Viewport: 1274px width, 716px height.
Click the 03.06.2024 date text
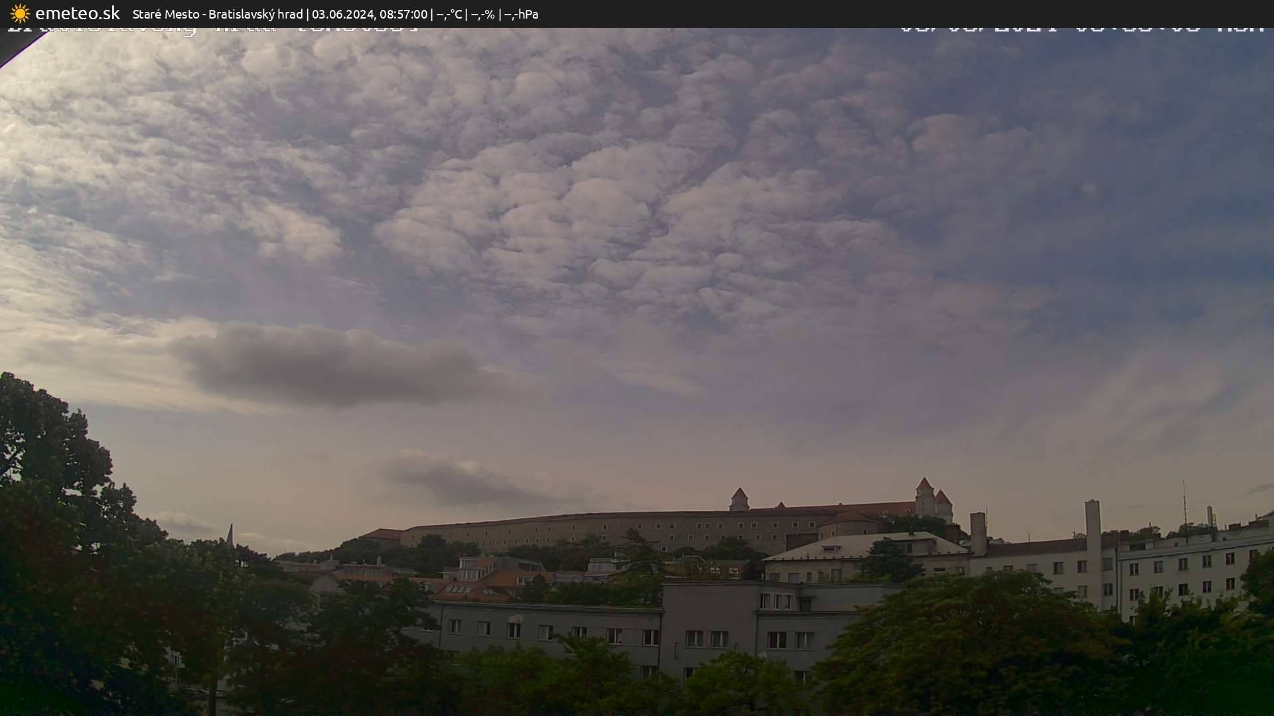[342, 14]
